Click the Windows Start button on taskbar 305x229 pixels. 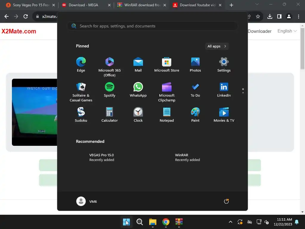pyautogui.click(x=126, y=222)
